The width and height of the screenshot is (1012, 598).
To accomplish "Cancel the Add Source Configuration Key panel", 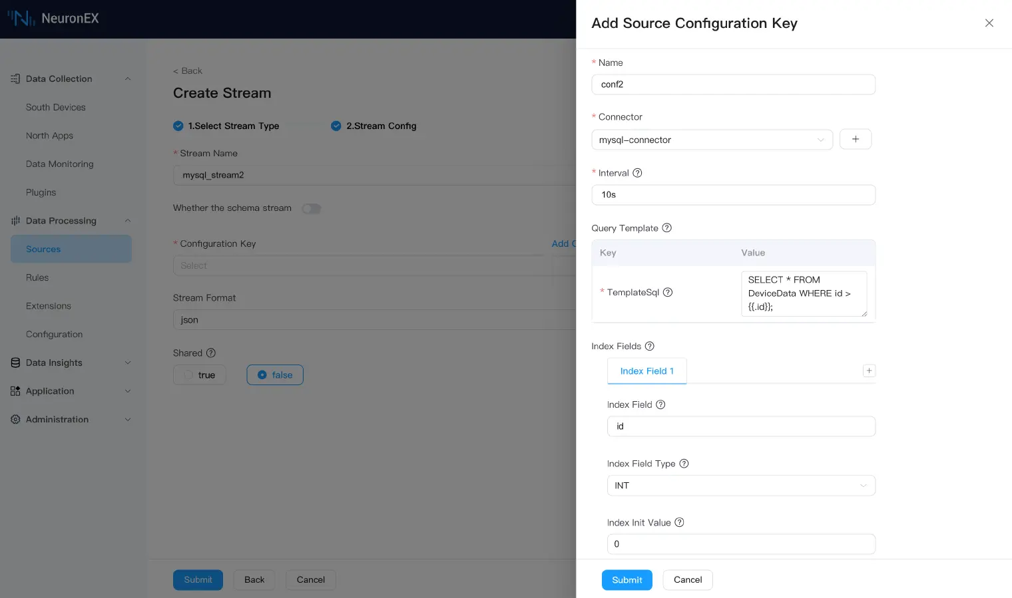I will coord(688,580).
